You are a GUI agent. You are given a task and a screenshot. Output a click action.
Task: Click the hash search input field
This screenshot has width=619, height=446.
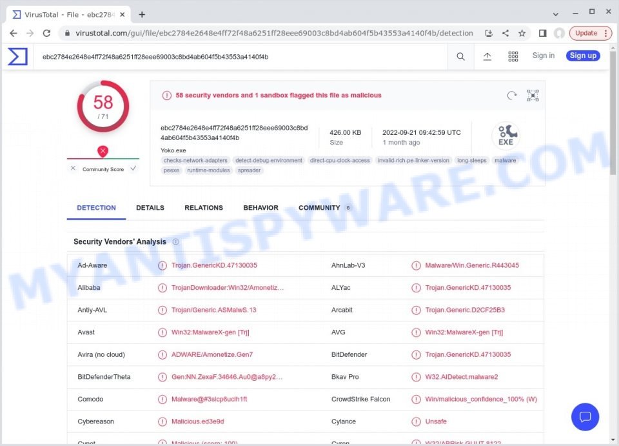coord(241,57)
